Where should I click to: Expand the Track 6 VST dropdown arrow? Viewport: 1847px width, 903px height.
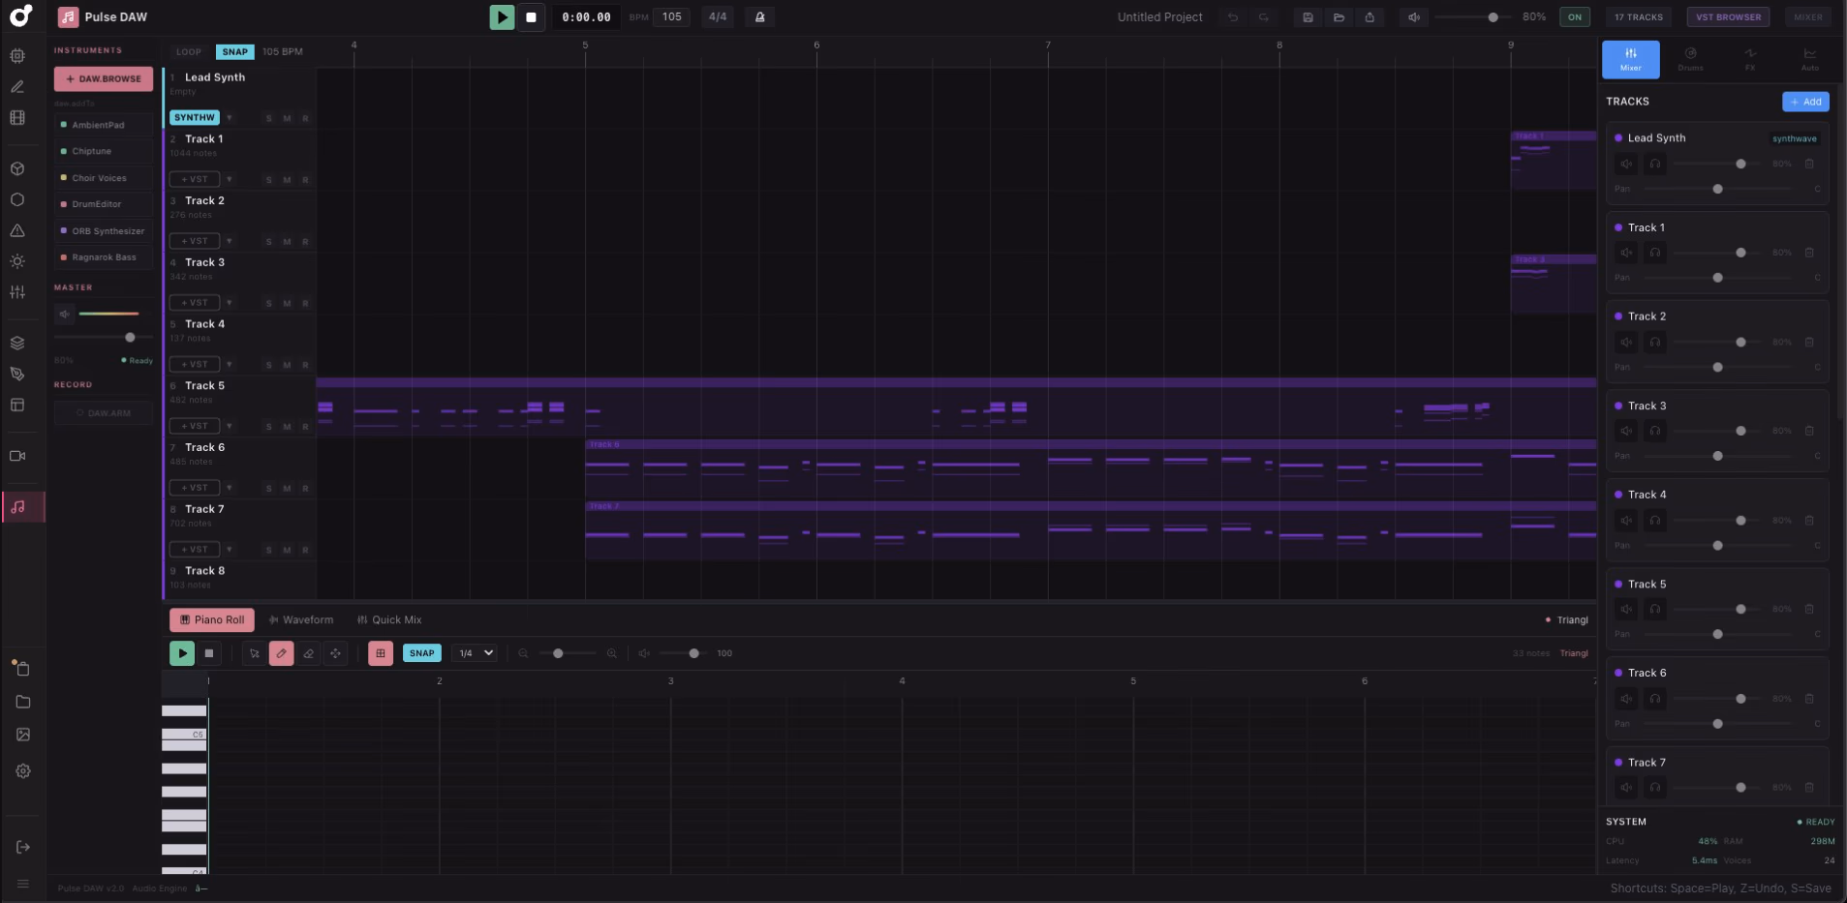(x=230, y=488)
